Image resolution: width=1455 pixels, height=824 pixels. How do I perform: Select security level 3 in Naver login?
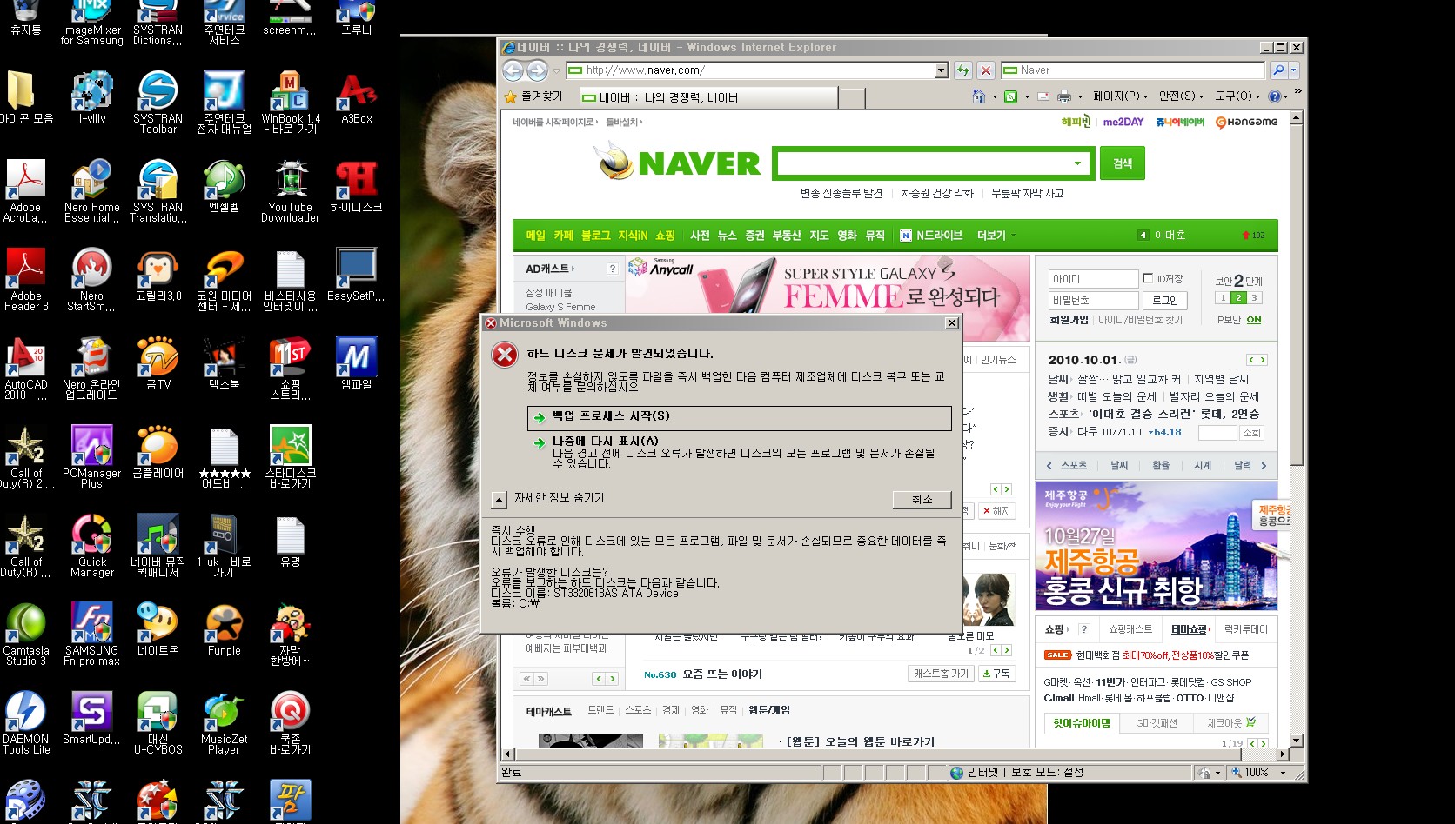pos(1254,298)
